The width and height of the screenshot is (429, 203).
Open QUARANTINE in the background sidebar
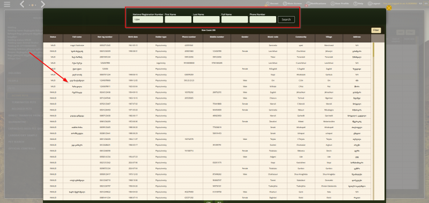pos(17,122)
